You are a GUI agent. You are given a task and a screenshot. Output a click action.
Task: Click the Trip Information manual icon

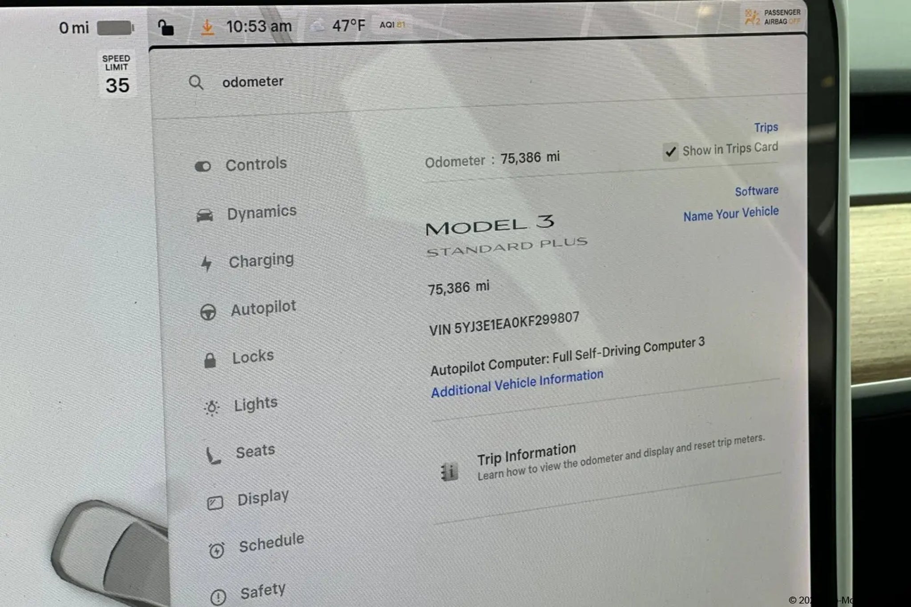pyautogui.click(x=449, y=471)
